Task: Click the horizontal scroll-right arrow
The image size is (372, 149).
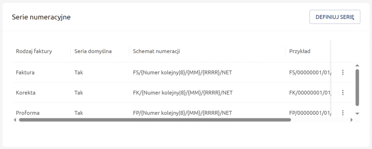Action: coord(351,120)
